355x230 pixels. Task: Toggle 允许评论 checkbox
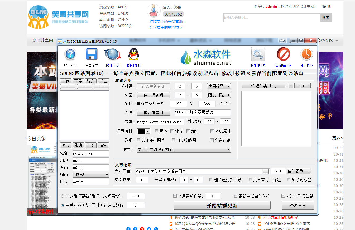(x=212, y=140)
